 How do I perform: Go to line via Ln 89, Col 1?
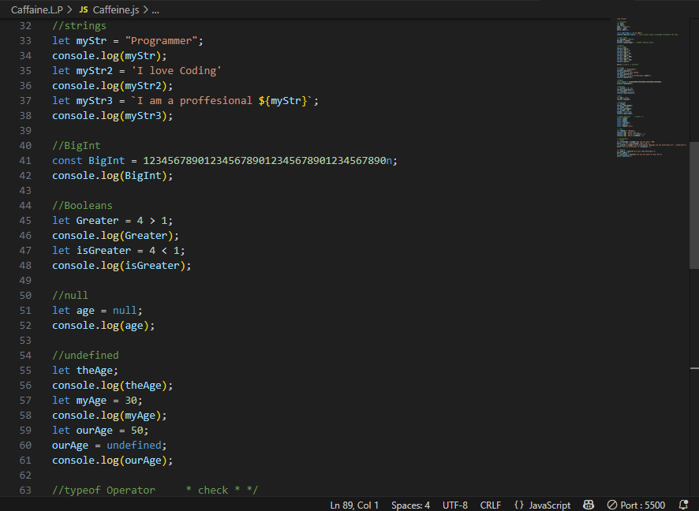click(354, 505)
